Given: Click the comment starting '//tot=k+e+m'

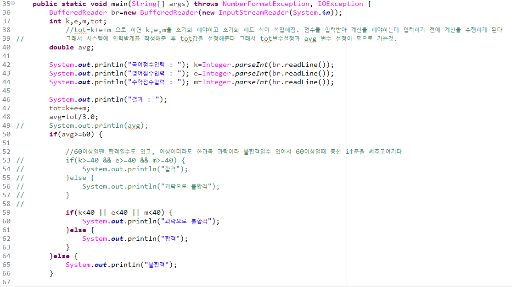Looking at the screenshot, I should [284, 30].
